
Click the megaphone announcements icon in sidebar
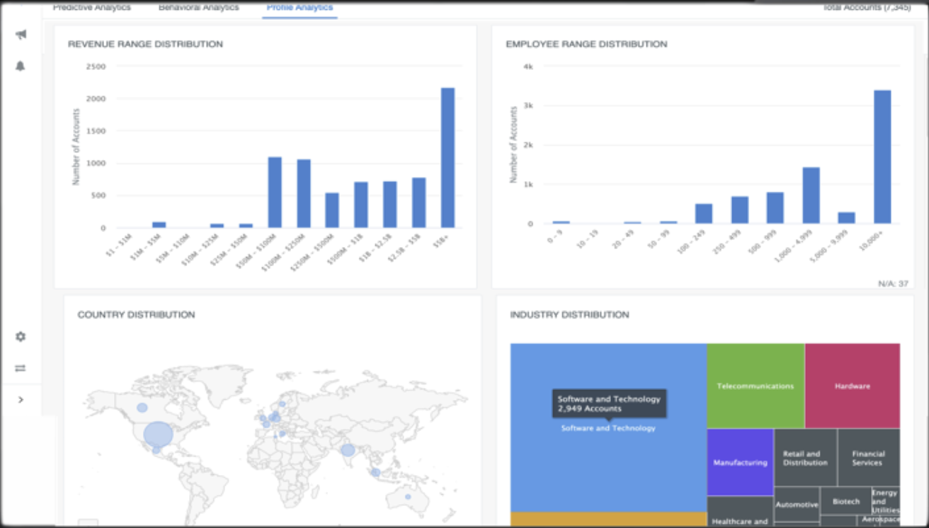(x=21, y=33)
